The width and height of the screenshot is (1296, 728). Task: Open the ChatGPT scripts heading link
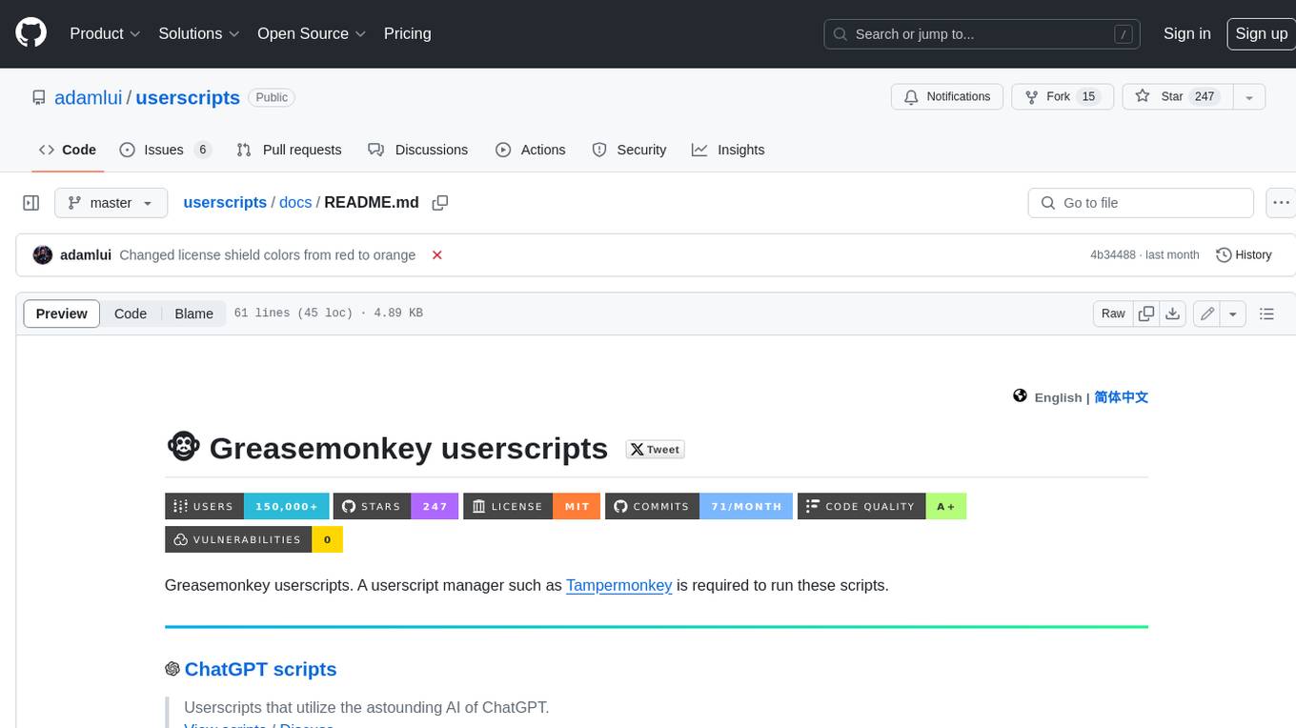point(260,669)
